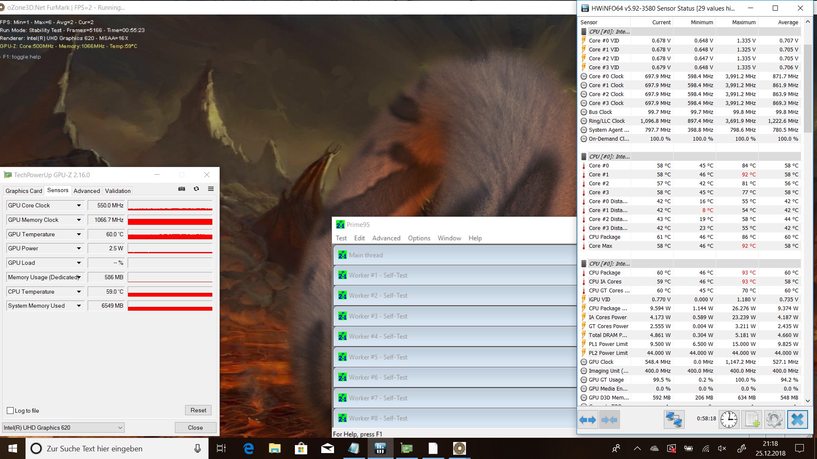Select Prime95 Worker #4 Self-Test row
This screenshot has height=459, width=817.
[x=454, y=336]
